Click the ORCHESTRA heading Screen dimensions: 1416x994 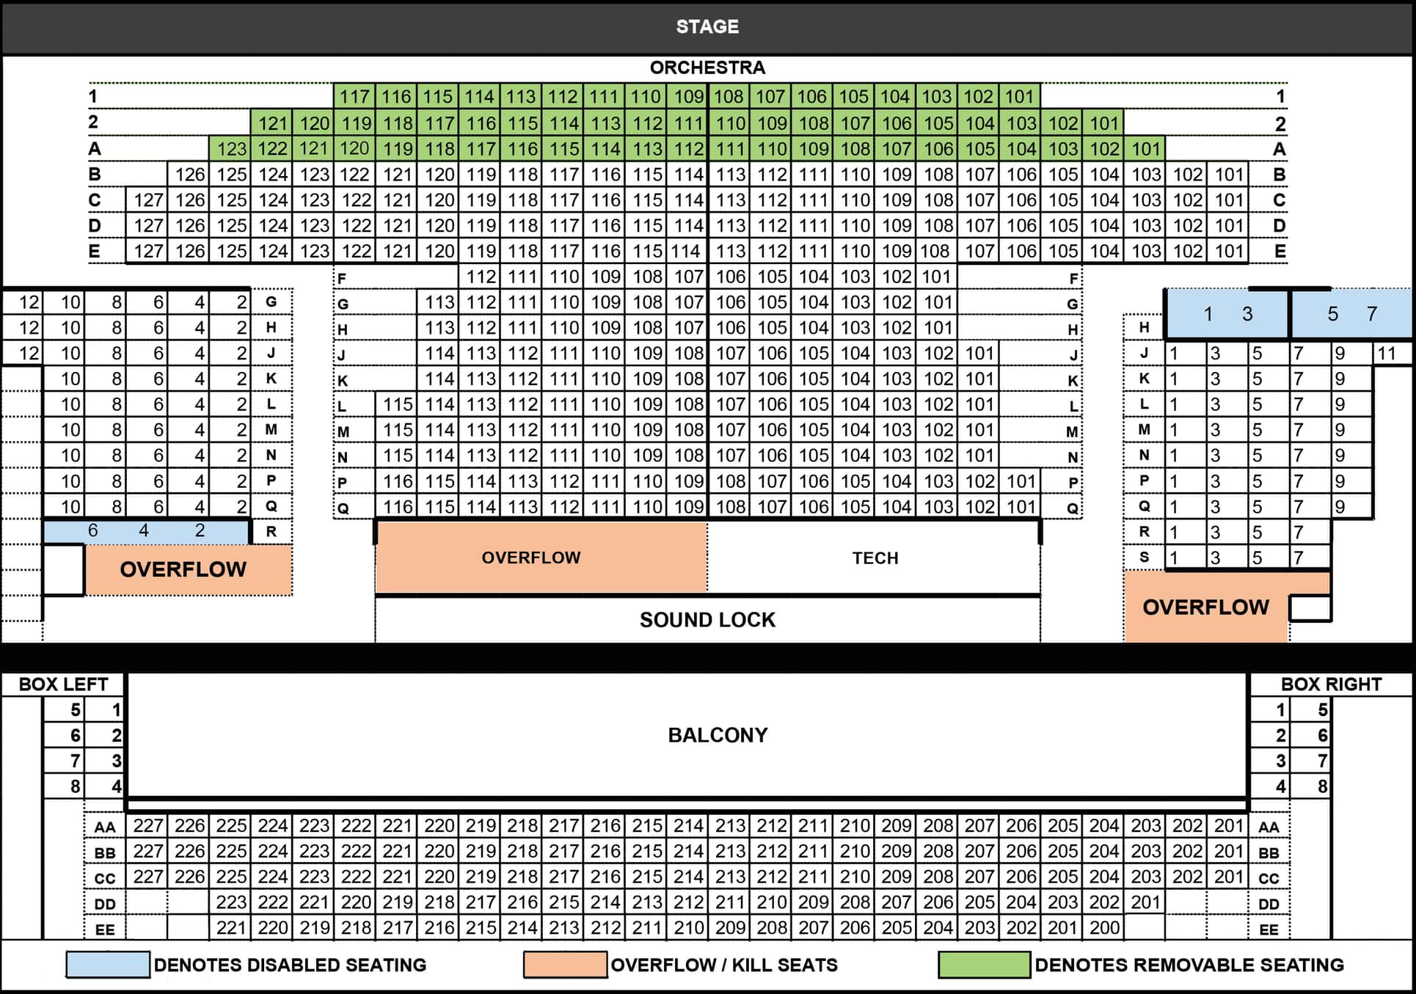coord(707,67)
